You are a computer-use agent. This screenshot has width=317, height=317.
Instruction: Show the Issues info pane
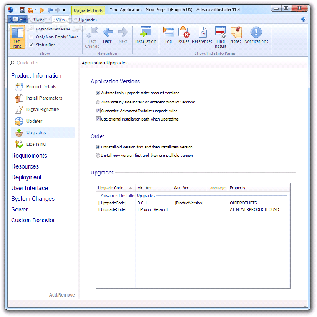click(x=184, y=35)
